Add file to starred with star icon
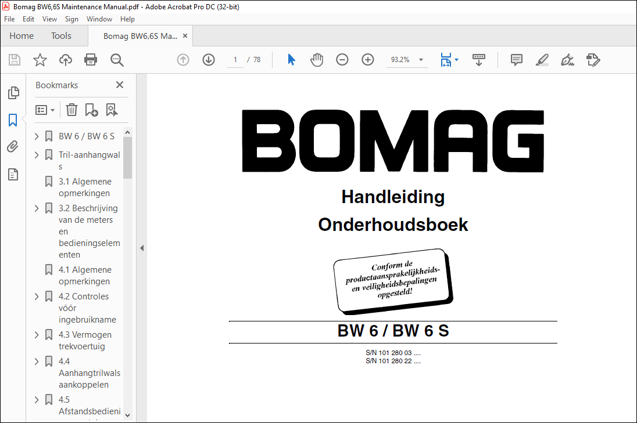The width and height of the screenshot is (637, 423). pyautogui.click(x=40, y=60)
